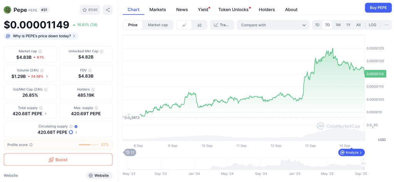Open the Website link button
Viewport: 394px width, 182px height.
pos(99,175)
